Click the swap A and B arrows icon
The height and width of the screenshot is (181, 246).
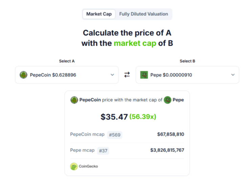[x=127, y=75]
